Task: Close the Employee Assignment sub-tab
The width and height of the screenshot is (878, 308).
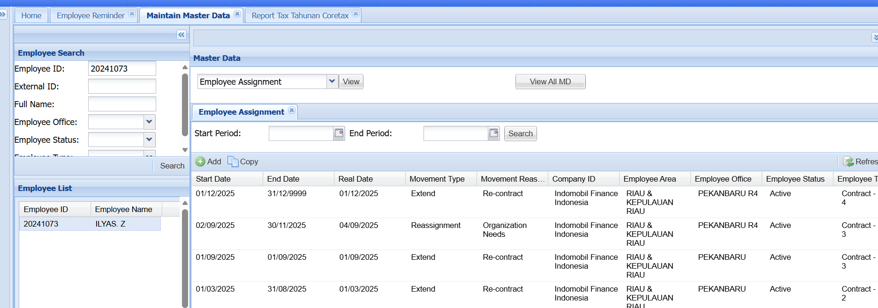Action: [292, 110]
